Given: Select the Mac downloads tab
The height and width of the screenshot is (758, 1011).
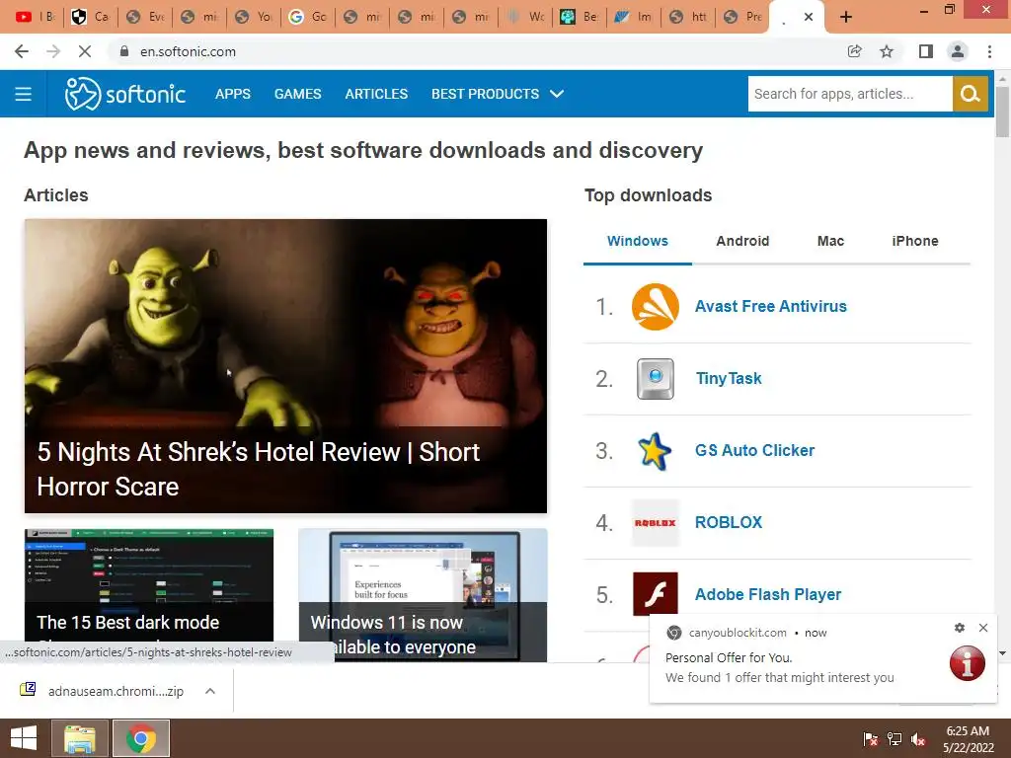Looking at the screenshot, I should coord(830,241).
